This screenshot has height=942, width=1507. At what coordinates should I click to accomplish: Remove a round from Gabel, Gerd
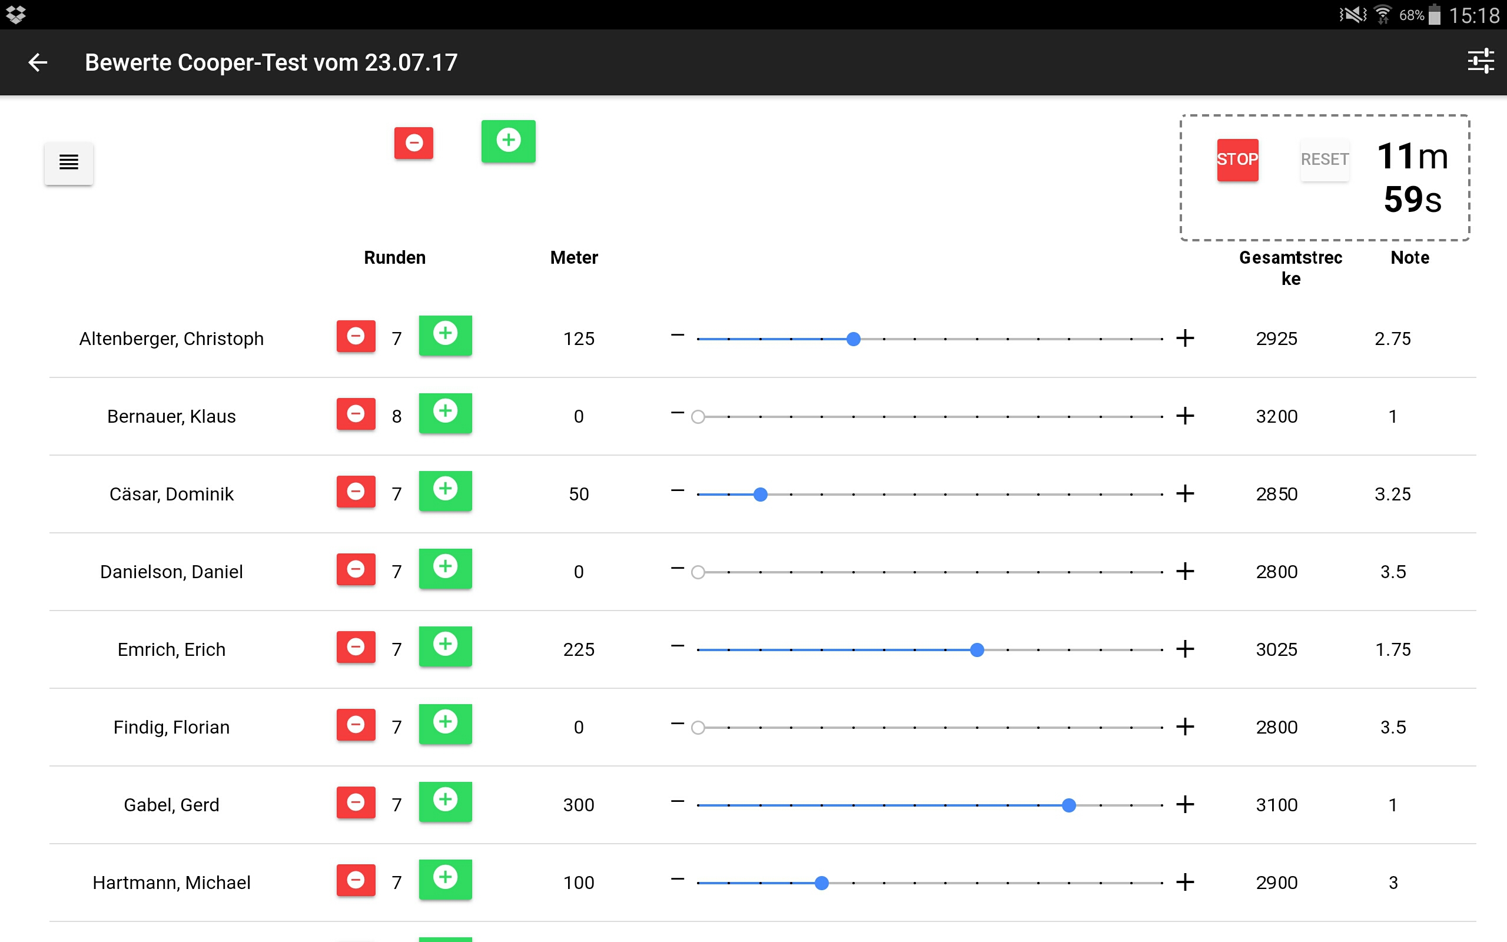click(356, 803)
